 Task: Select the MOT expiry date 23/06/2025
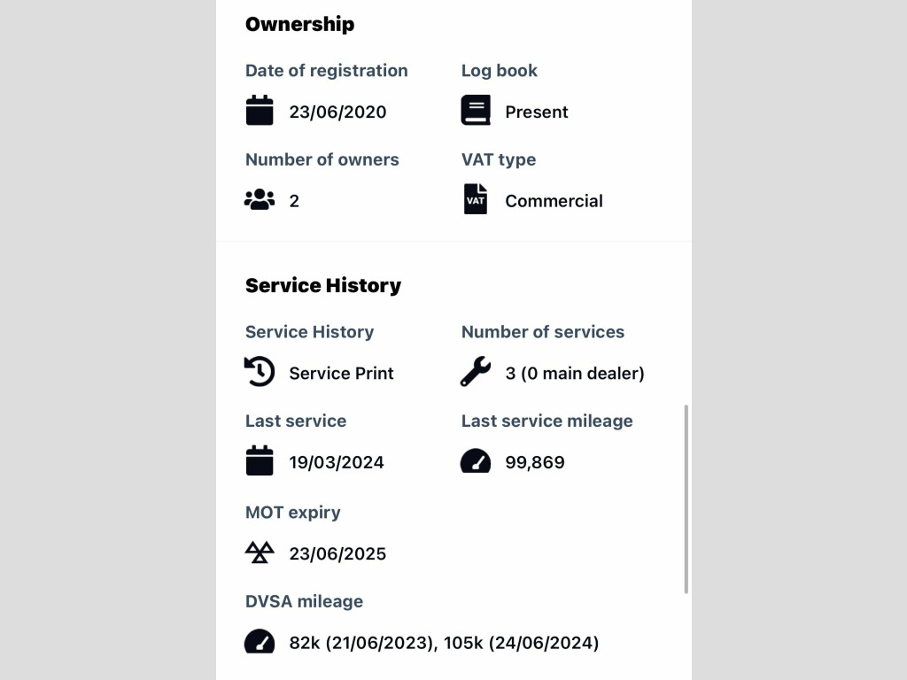pos(337,553)
